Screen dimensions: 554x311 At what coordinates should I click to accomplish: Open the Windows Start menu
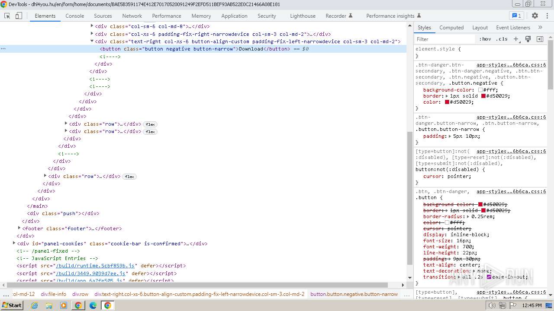coord(12,305)
